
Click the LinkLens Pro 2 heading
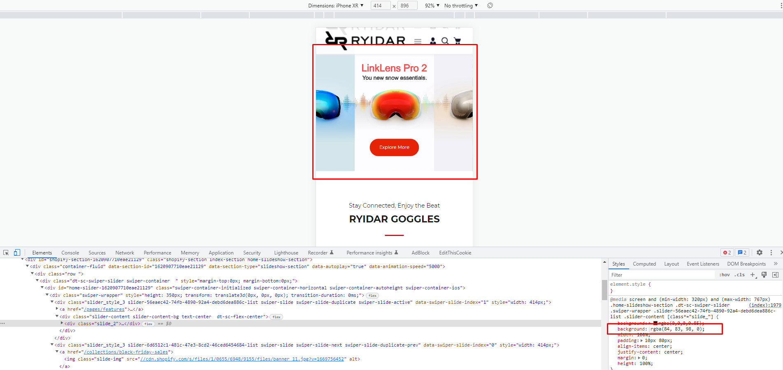click(x=394, y=68)
